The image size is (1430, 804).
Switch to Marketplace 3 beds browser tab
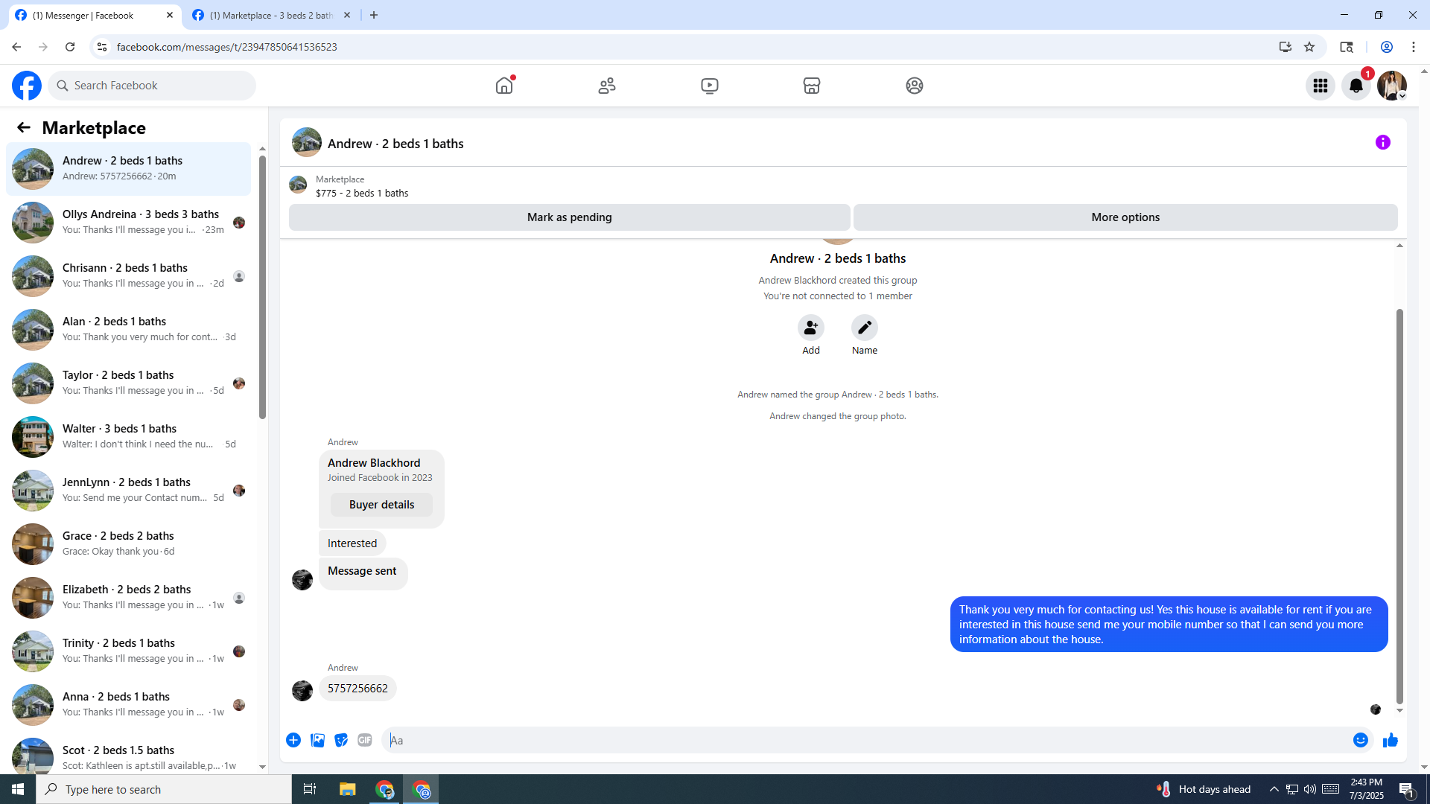tap(271, 15)
